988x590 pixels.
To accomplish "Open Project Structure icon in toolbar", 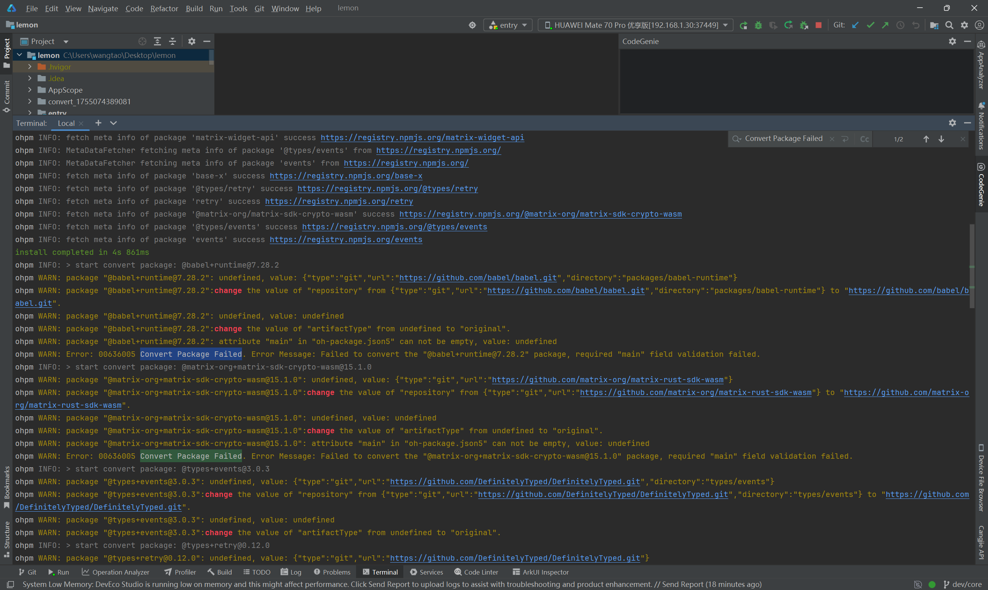I will (934, 25).
